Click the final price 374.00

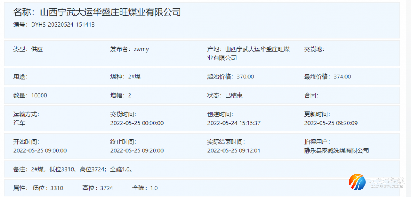pos(342,77)
